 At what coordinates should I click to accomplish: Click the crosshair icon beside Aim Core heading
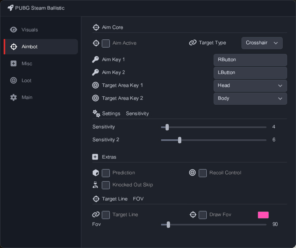(x=96, y=27)
